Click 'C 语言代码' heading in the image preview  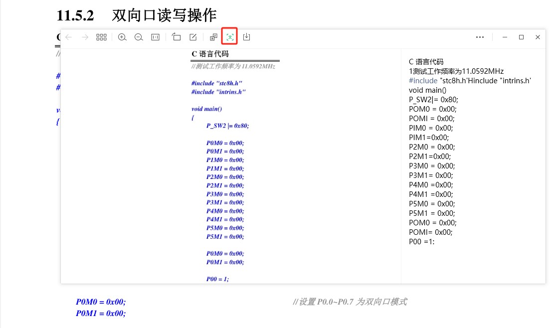tap(210, 54)
